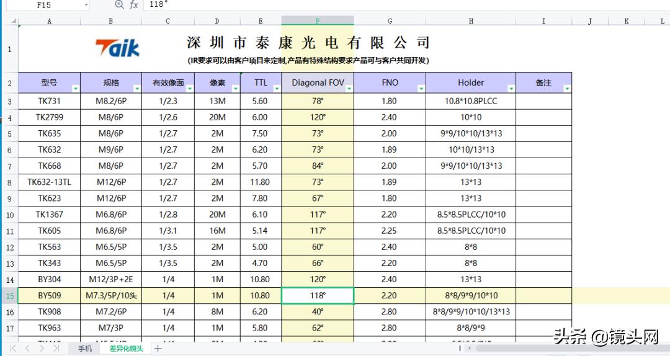
Task: Click the fx insert function icon
Action: [134, 5]
